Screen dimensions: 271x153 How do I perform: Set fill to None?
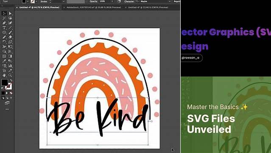coord(11,93)
